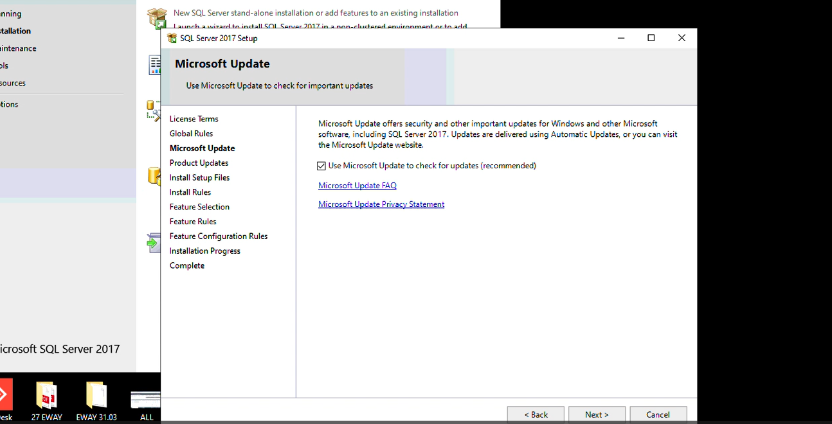Open the AnyDesk desktop shortcut

(6, 400)
